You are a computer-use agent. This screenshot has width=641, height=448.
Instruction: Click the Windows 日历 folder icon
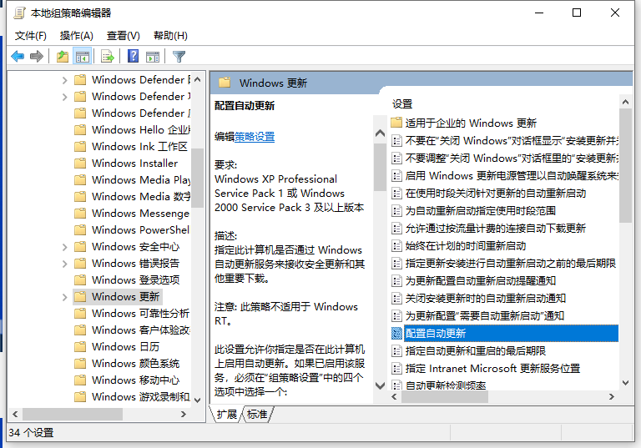click(80, 346)
